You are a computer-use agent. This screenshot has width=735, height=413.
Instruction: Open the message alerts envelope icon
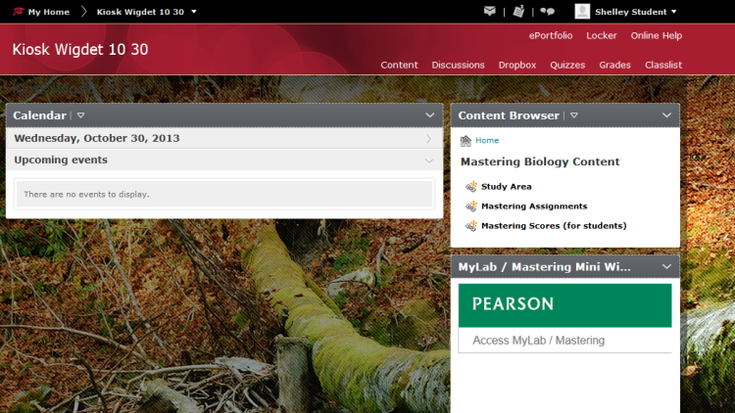490,12
